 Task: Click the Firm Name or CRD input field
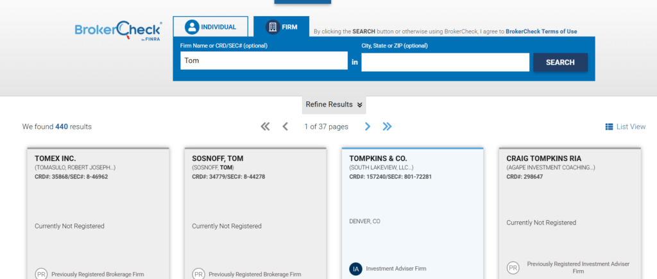click(264, 62)
